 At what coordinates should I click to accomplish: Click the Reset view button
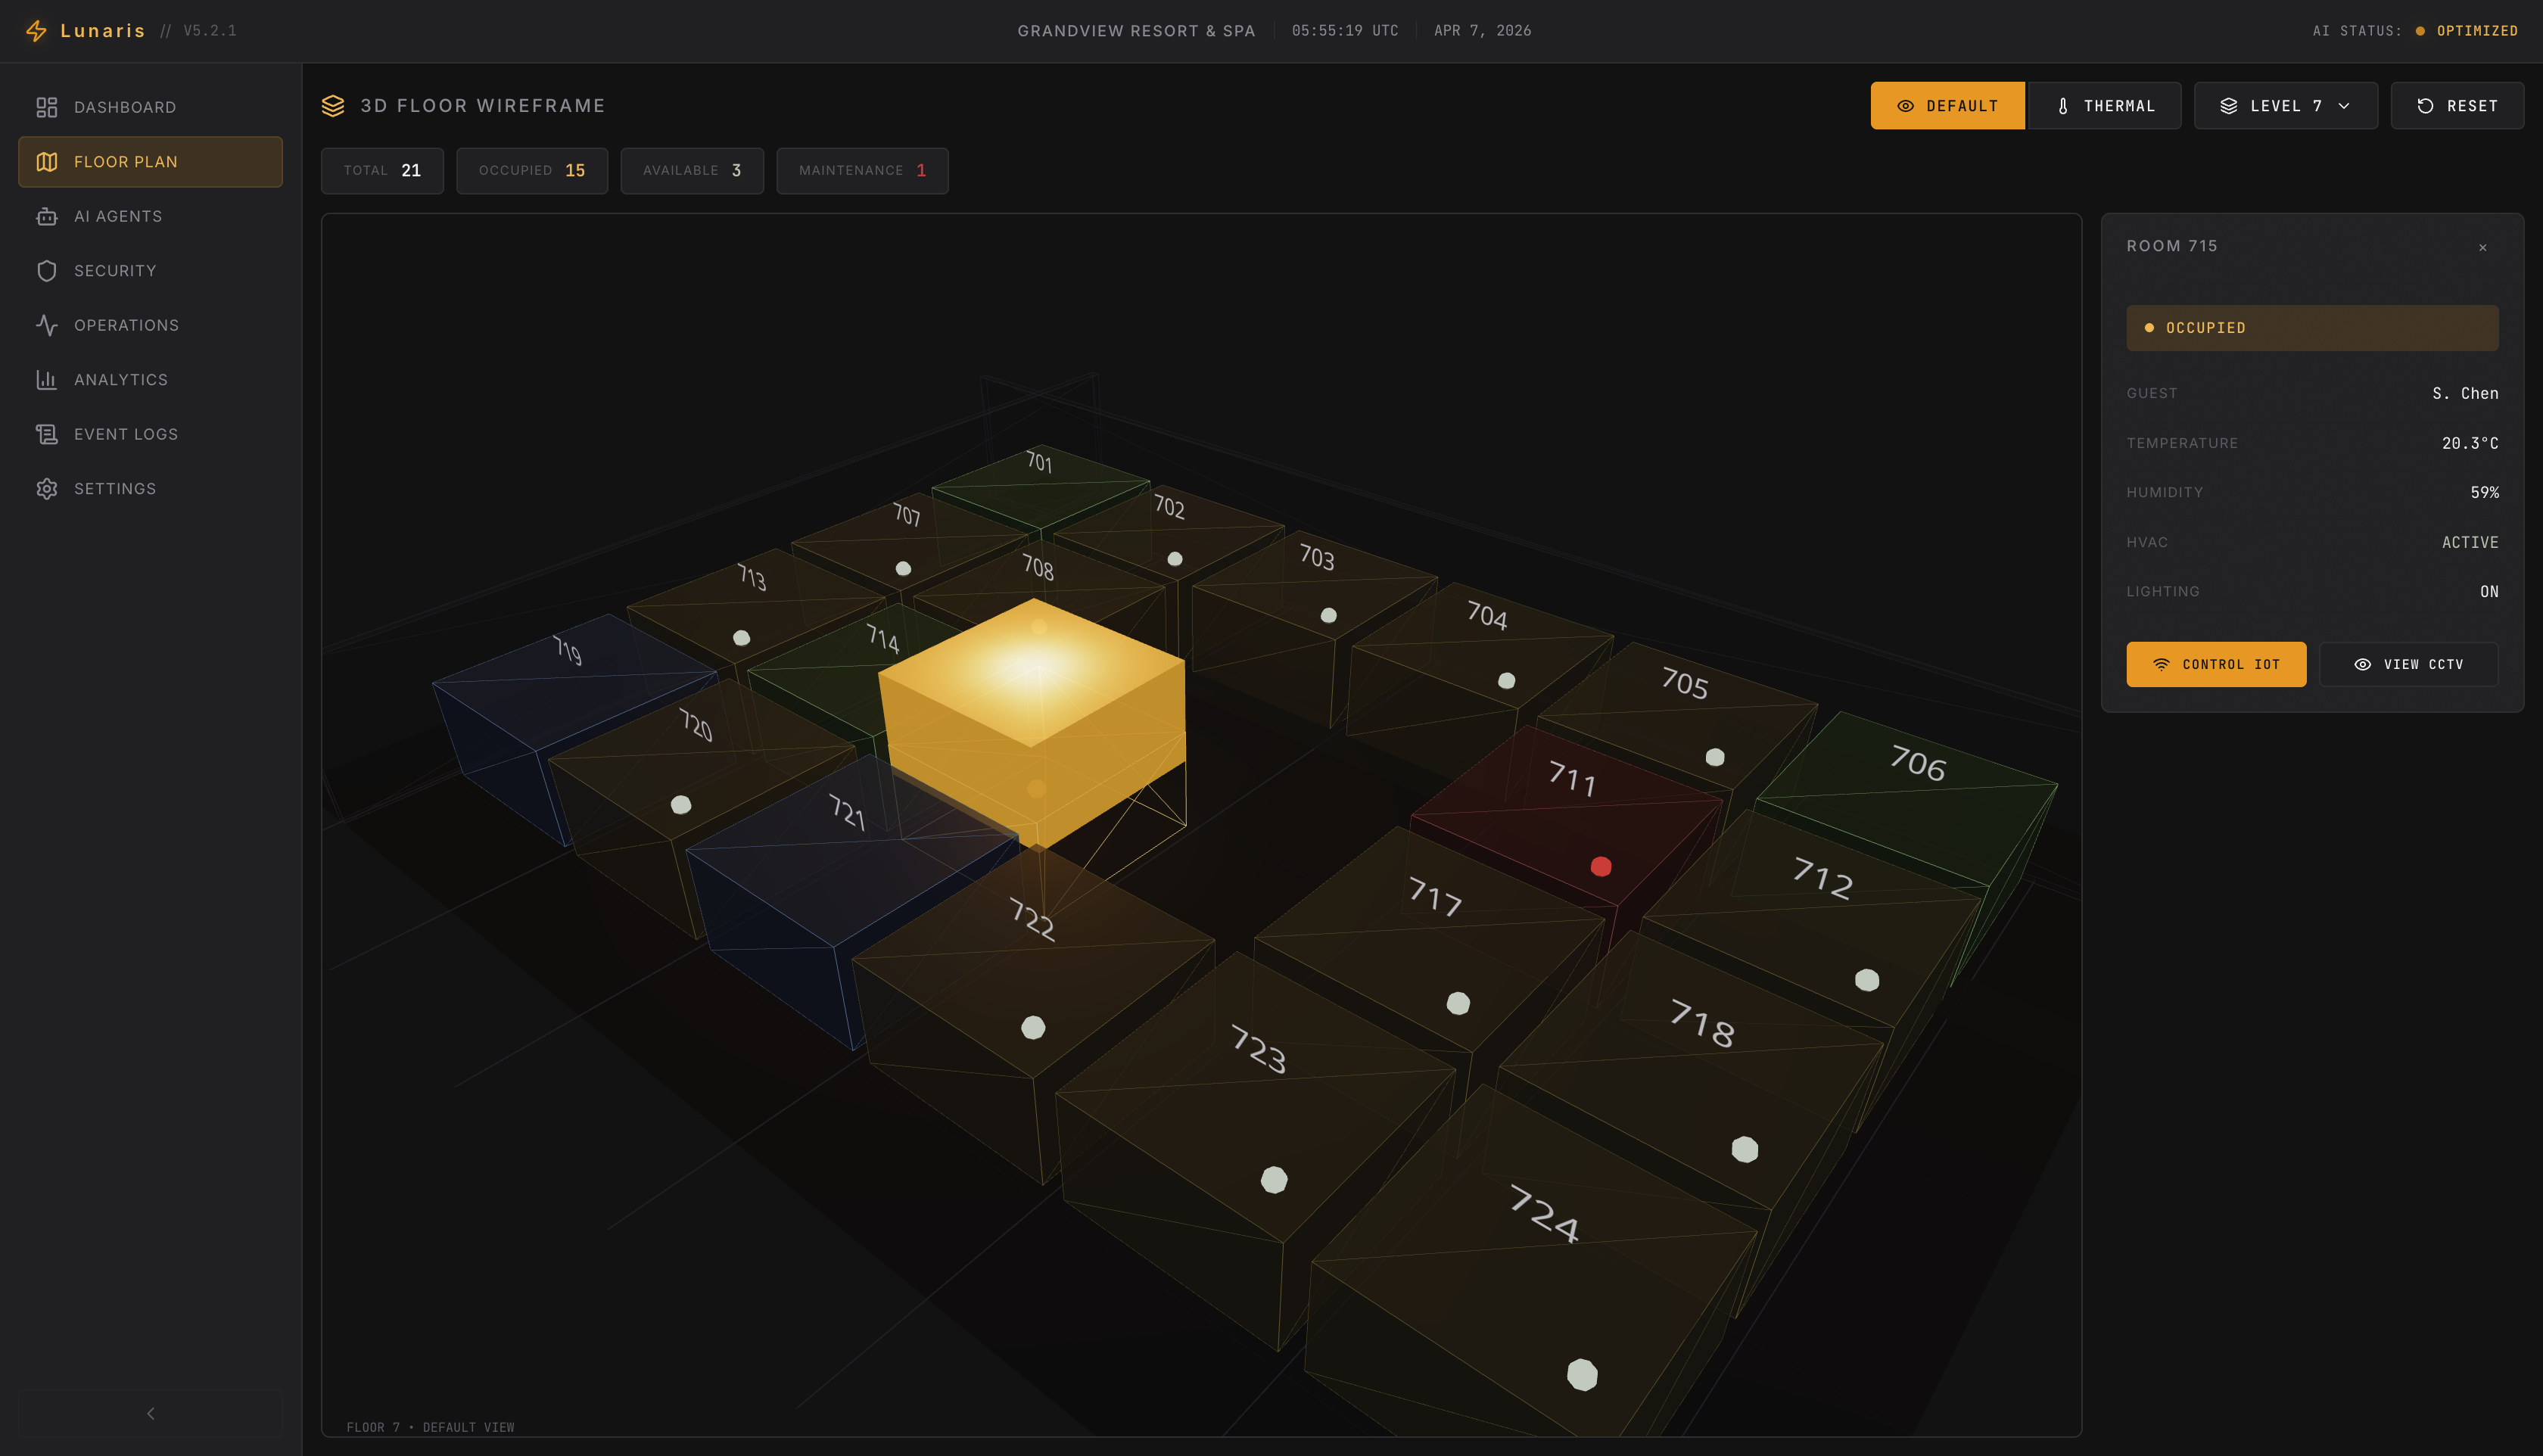pyautogui.click(x=2457, y=106)
